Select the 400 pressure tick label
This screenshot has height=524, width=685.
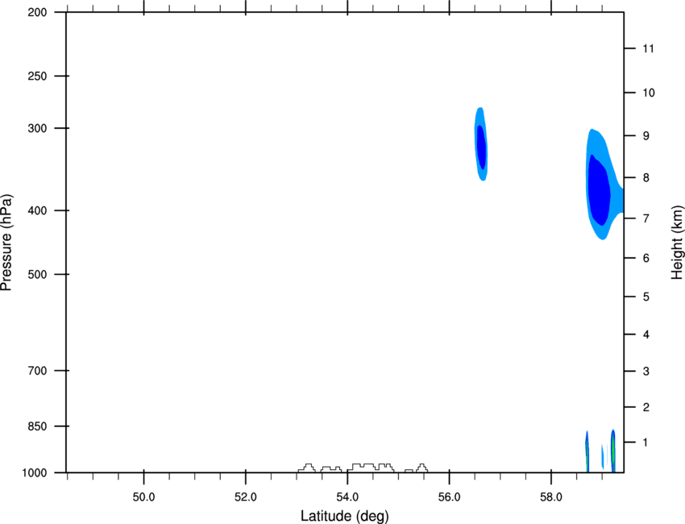pyautogui.click(x=37, y=210)
